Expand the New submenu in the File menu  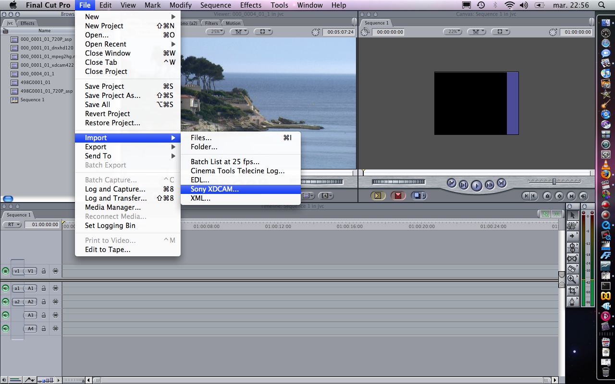coord(128,16)
